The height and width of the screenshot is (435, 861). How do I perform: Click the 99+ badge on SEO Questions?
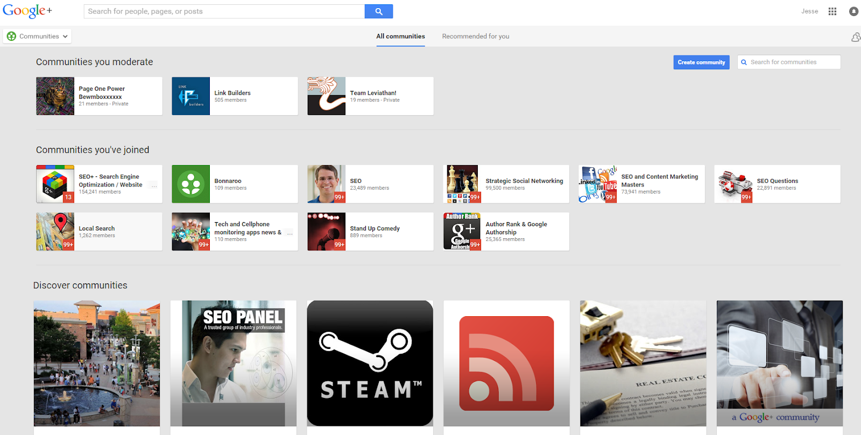pos(746,197)
